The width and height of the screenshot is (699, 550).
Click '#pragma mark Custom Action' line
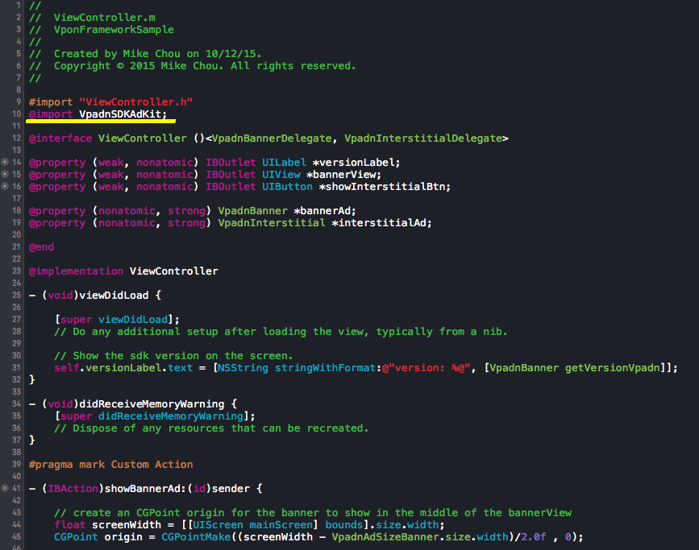pyautogui.click(x=111, y=465)
